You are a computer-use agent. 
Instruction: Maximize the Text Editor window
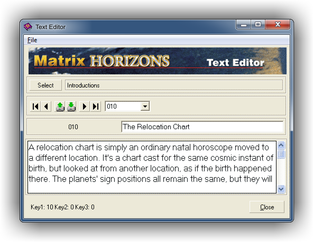258,25
